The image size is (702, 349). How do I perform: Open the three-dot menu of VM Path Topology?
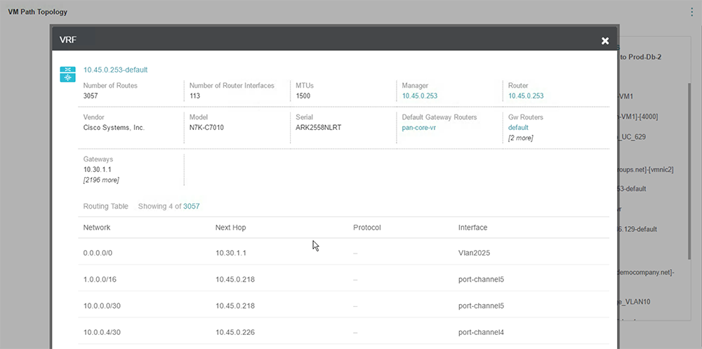[x=691, y=12]
